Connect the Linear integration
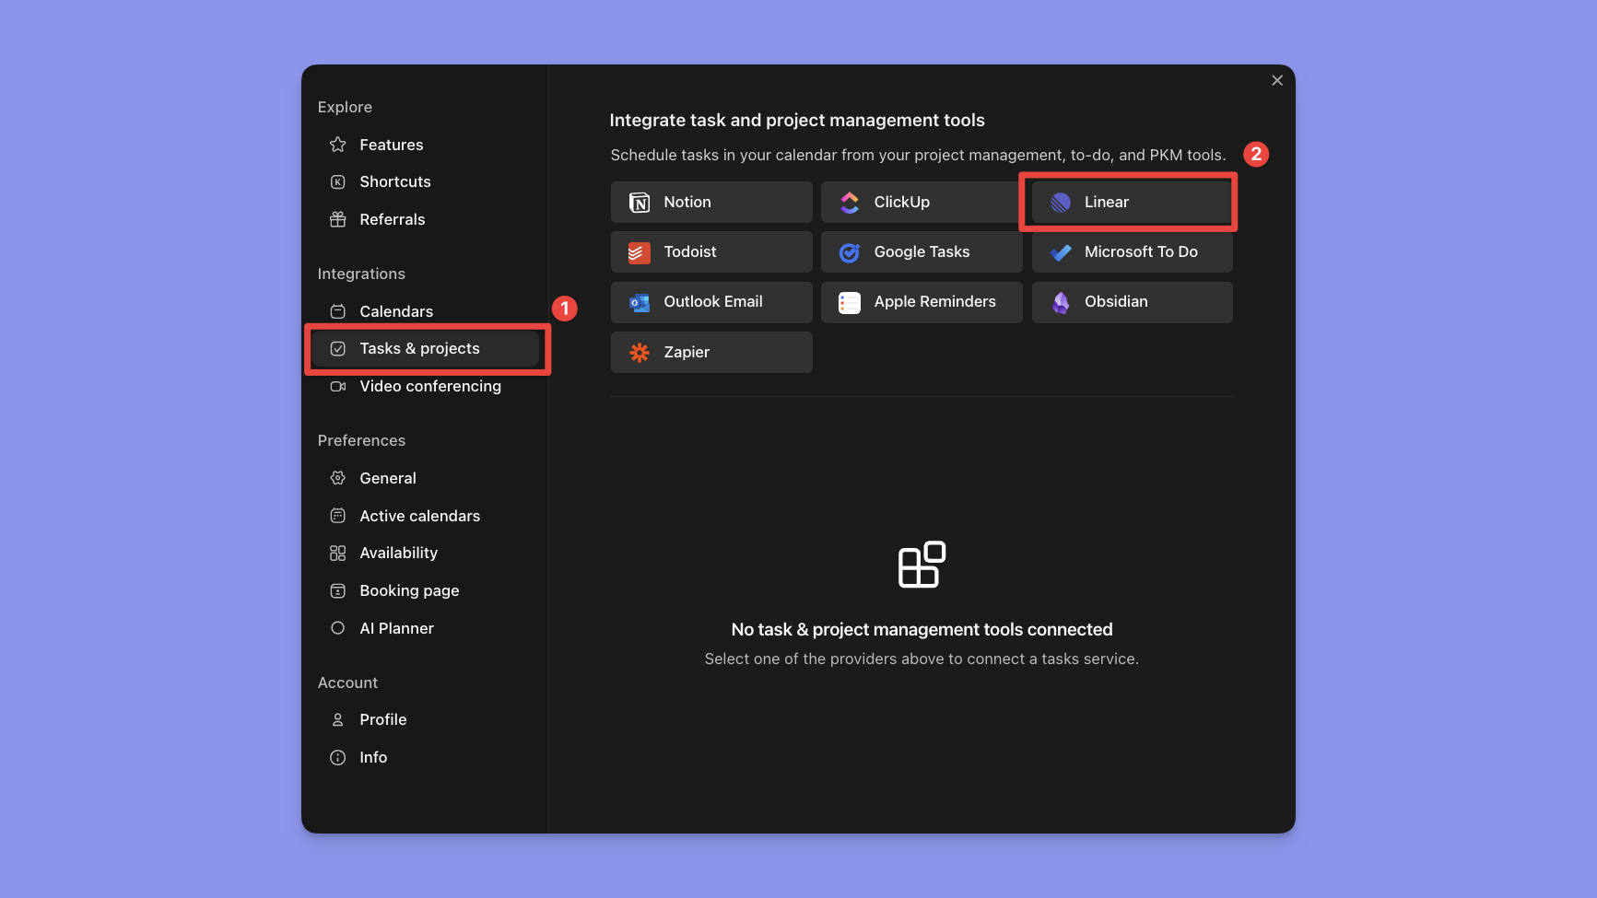Viewport: 1597px width, 898px height. 1132,203
